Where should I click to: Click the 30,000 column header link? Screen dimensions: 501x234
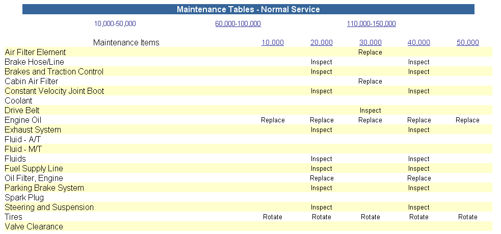tap(371, 42)
